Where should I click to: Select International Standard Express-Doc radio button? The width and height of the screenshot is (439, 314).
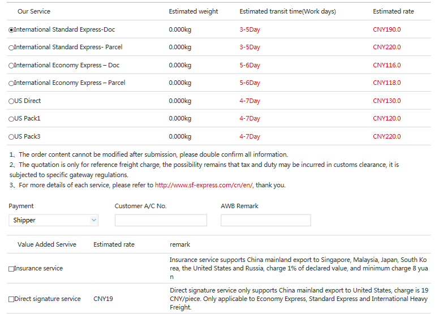point(11,30)
